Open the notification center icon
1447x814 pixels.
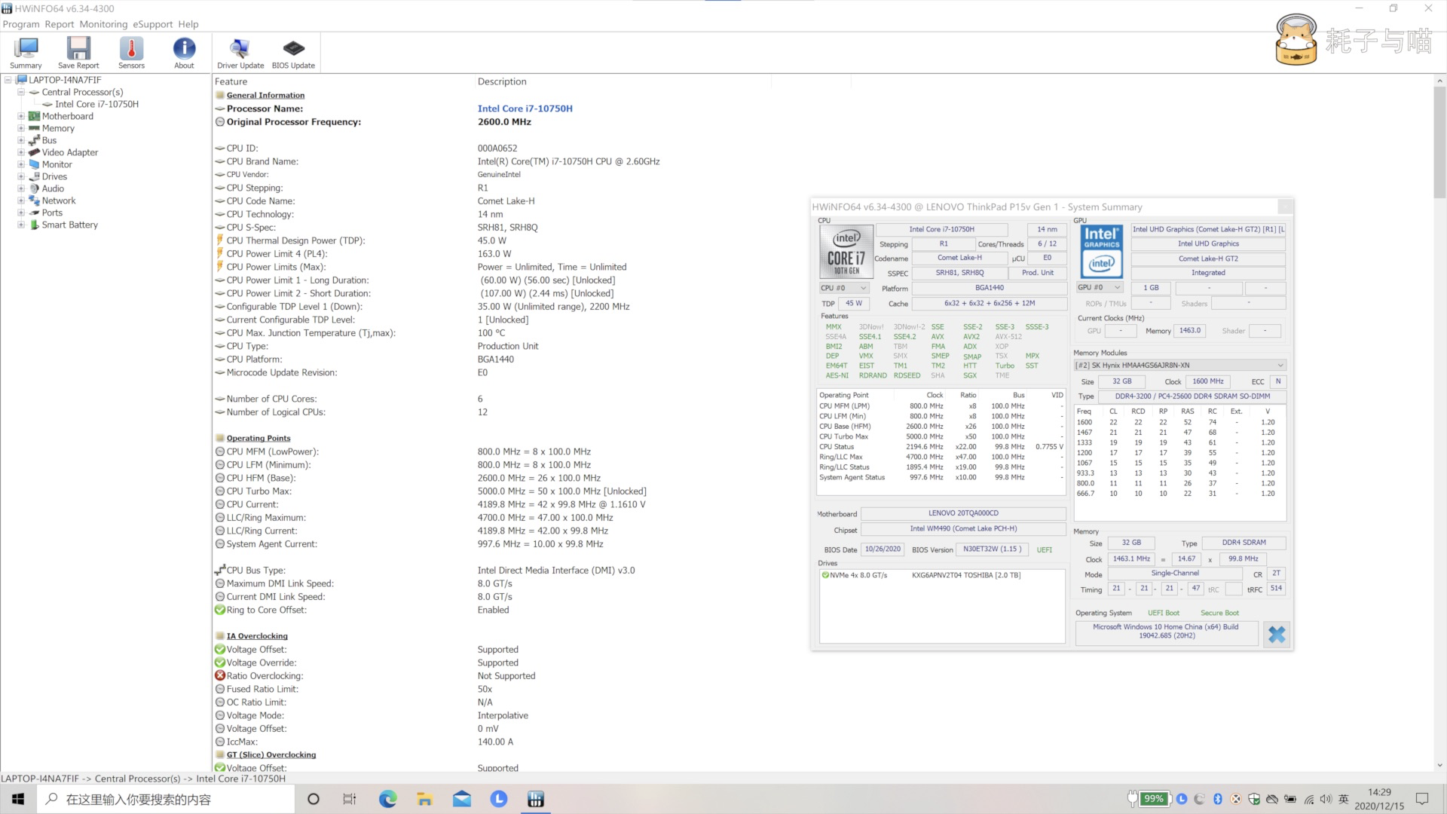[x=1422, y=799]
